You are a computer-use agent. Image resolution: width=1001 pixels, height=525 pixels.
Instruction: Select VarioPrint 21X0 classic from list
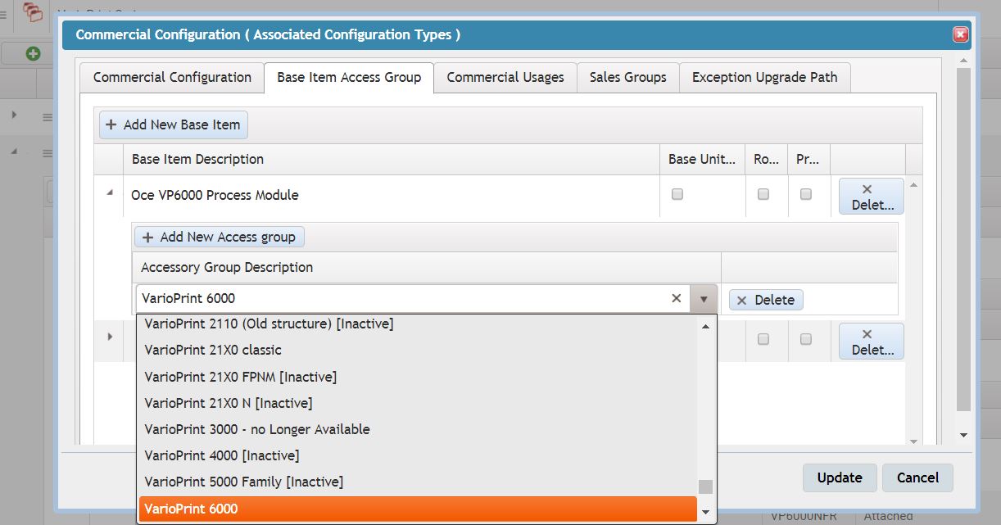point(213,350)
